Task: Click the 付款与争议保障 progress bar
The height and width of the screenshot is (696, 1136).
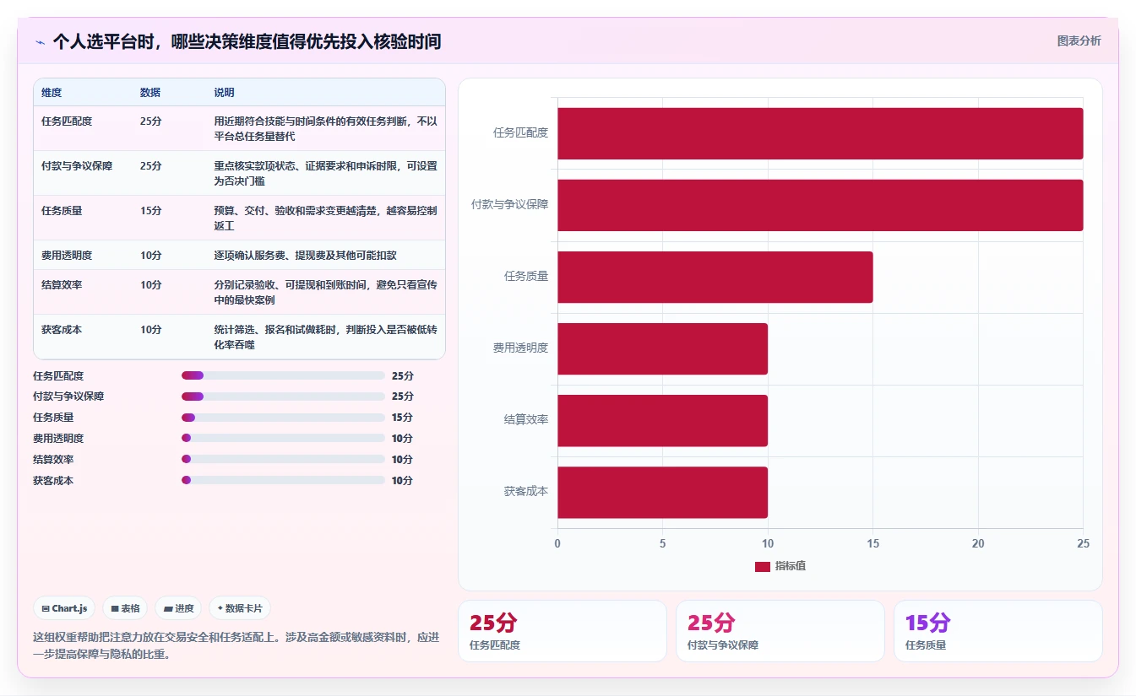Action: [x=283, y=397]
